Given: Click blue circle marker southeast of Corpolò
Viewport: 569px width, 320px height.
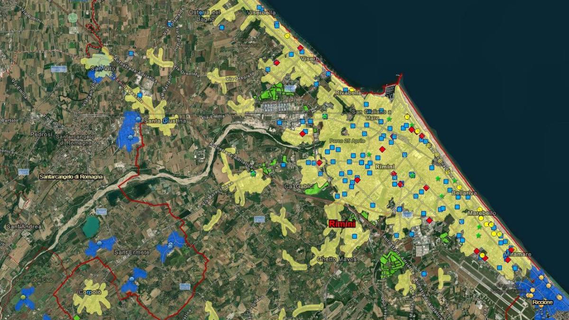Looking at the screenshot, I should point(132,279).
